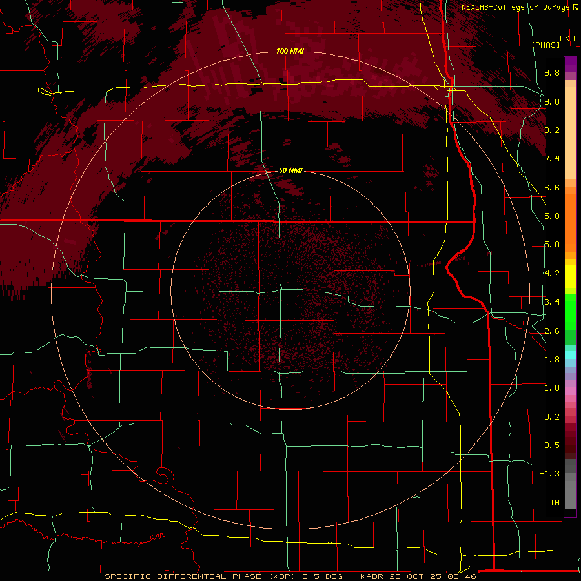Click the gray band on the color bar
This screenshot has width=581, height=581.
[x=570, y=484]
